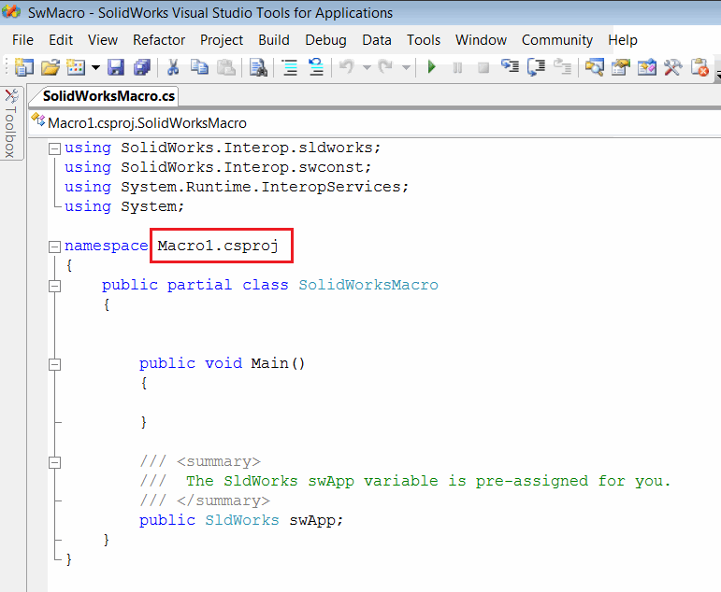Open the Debug menu
The width and height of the screenshot is (721, 592).
pos(325,40)
